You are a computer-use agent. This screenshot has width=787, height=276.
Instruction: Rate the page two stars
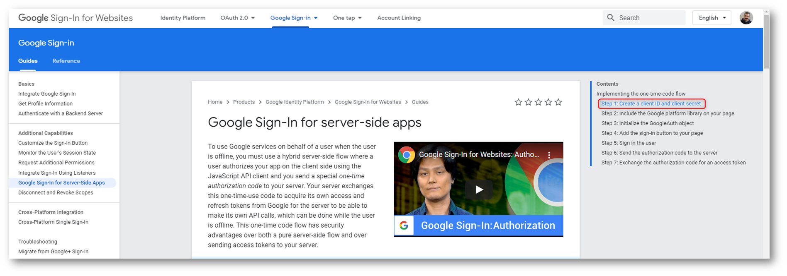click(528, 102)
